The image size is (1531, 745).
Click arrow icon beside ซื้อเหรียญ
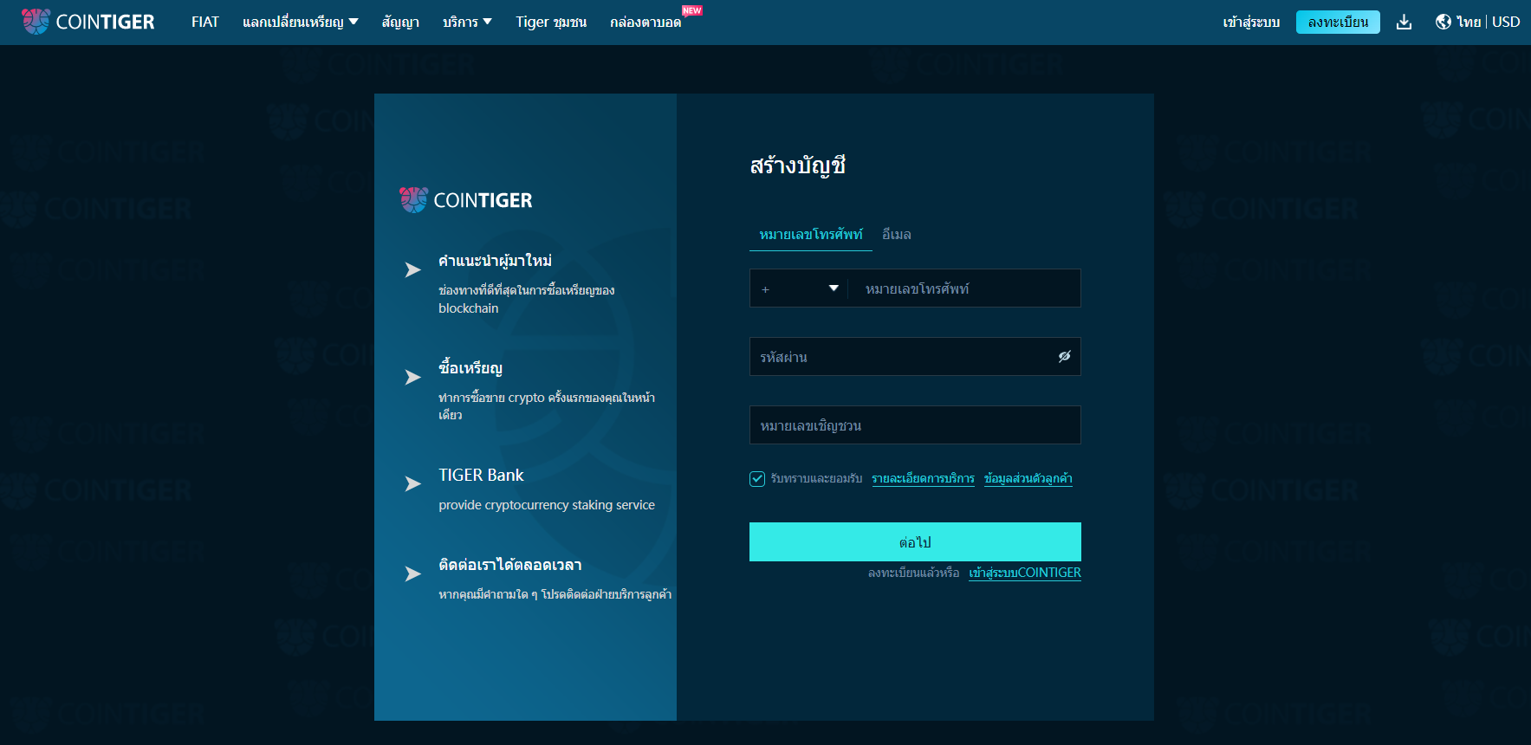click(x=413, y=378)
